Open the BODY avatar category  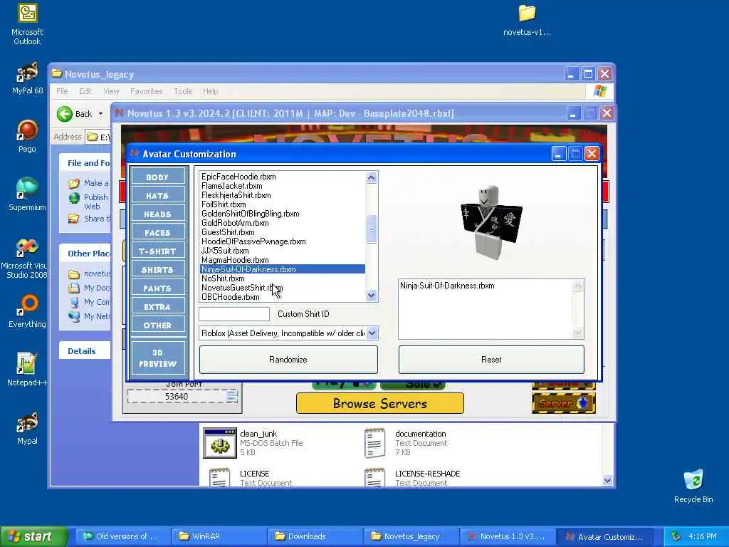(157, 177)
